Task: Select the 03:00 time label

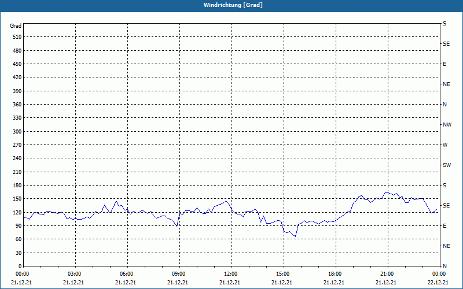Action: click(x=75, y=274)
